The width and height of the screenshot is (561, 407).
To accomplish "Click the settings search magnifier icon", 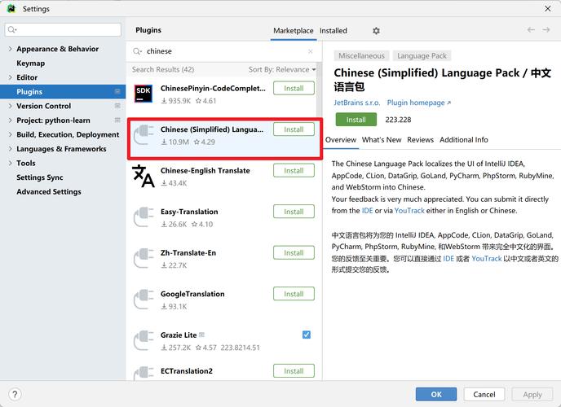I will [x=12, y=29].
